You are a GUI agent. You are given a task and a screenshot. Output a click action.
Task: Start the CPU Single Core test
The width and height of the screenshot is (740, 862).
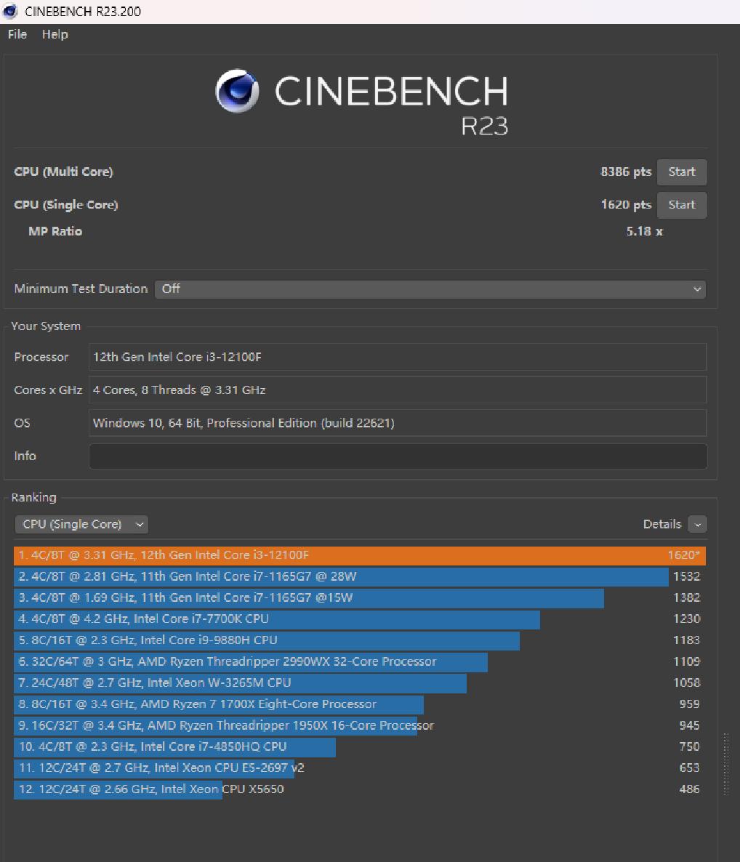(x=681, y=205)
